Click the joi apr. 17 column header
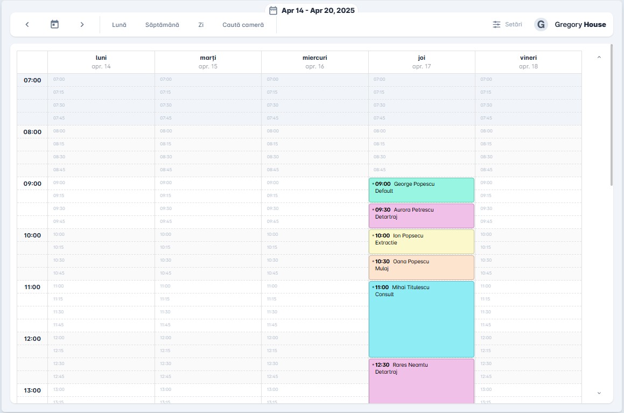Image resolution: width=624 pixels, height=413 pixels. point(421,62)
